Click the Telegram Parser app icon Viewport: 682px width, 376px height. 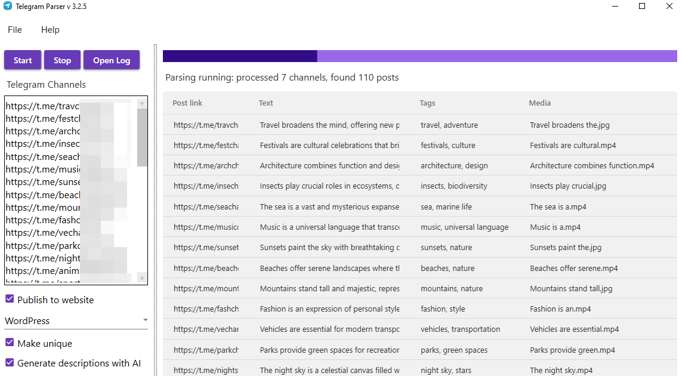click(x=7, y=6)
